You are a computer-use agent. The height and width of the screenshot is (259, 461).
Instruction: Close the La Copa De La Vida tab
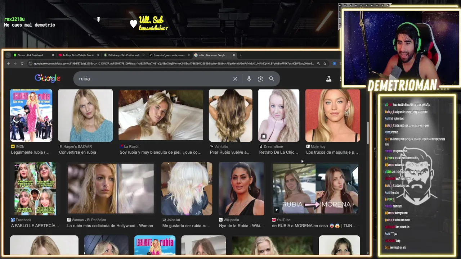[x=98, y=55]
